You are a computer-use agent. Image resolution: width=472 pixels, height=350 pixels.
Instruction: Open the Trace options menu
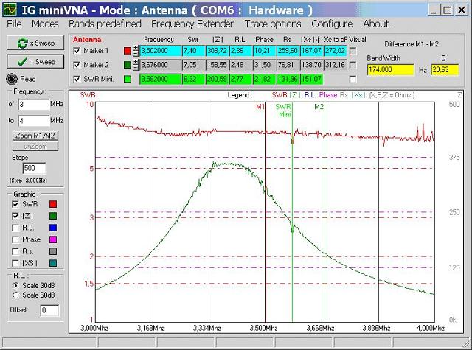pyautogui.click(x=273, y=24)
